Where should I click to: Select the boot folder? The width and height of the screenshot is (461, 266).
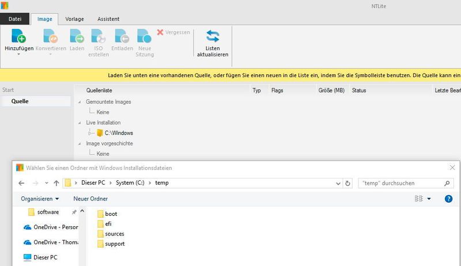(107, 214)
